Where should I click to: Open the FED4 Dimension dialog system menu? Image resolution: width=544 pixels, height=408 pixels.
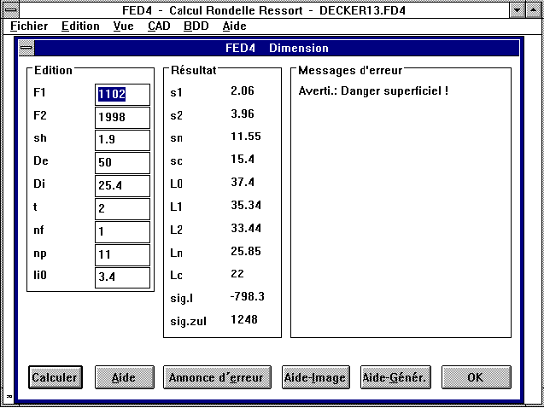[x=27, y=48]
